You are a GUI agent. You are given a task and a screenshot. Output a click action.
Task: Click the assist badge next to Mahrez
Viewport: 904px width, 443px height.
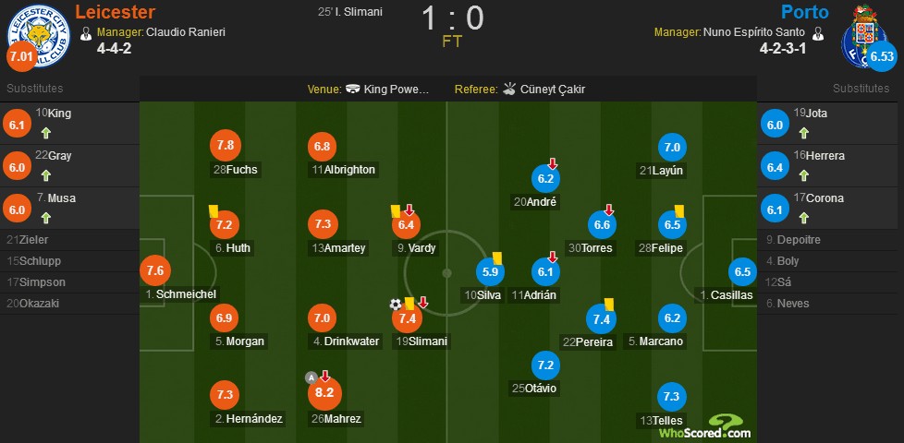[x=312, y=378]
